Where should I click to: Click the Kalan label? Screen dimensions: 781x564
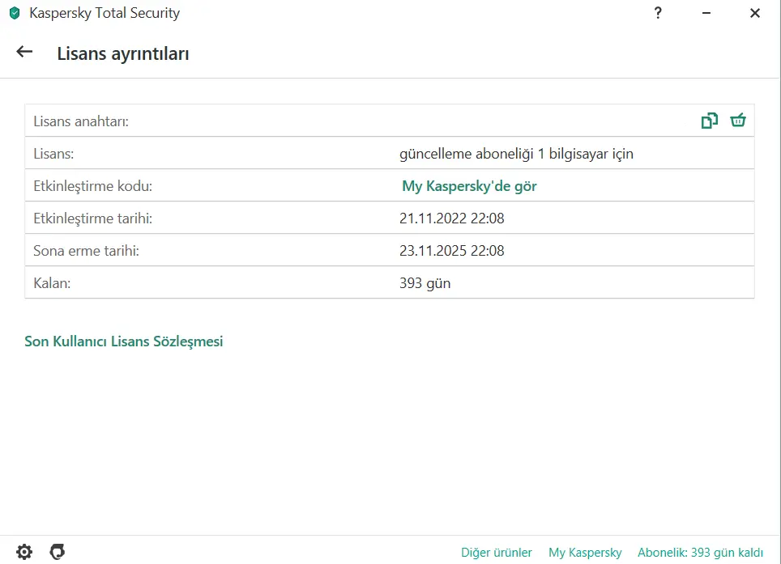click(x=52, y=283)
